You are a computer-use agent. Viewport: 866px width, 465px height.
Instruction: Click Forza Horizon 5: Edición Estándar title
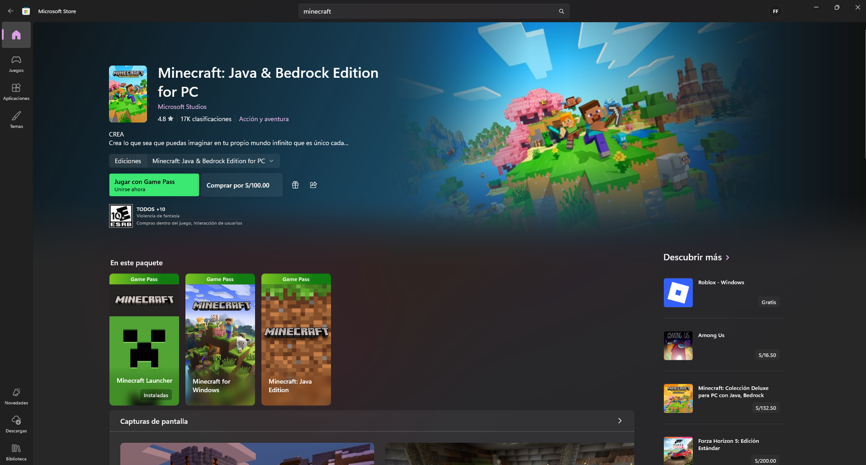[x=729, y=444]
